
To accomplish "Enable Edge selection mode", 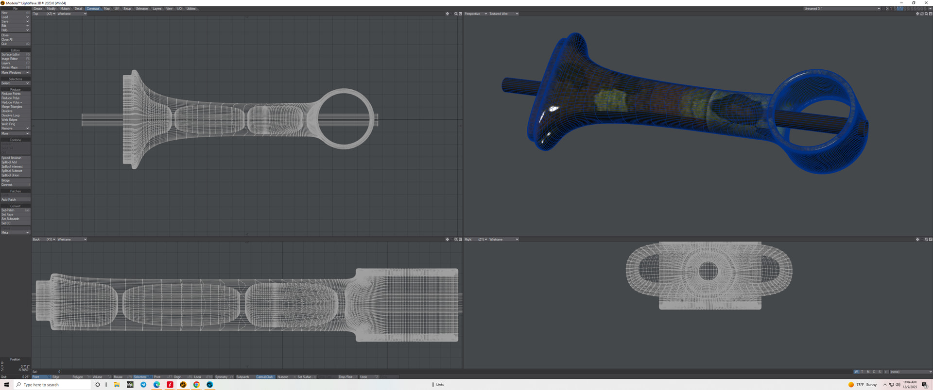I will click(x=56, y=377).
